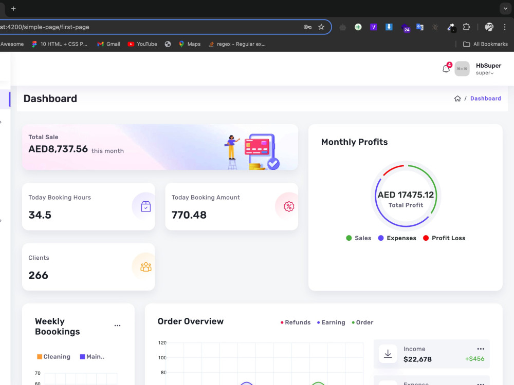The width and height of the screenshot is (514, 385).
Task: Click the 770.48 booking amount value
Action: 189,215
